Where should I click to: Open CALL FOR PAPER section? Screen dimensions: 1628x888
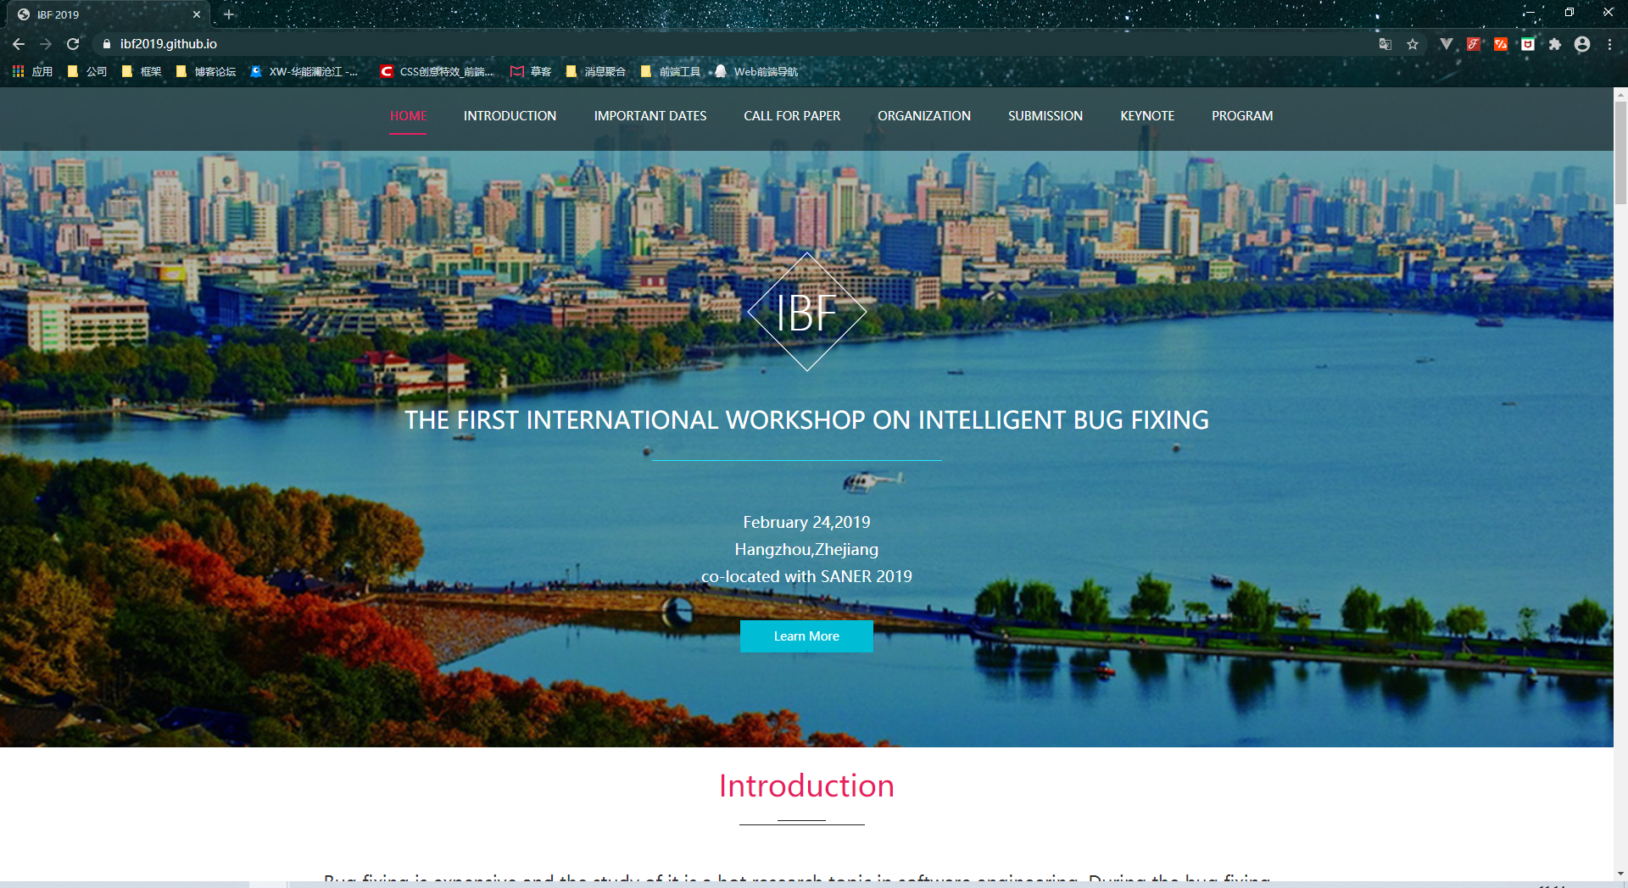click(x=792, y=116)
